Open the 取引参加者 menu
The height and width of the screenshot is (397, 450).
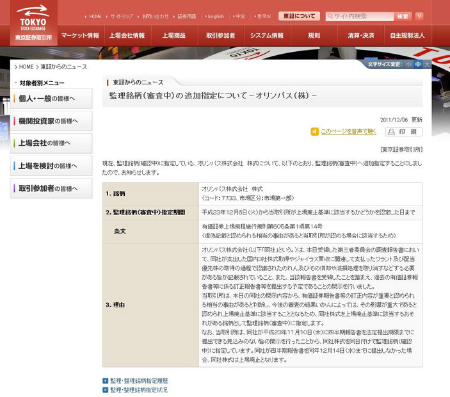click(220, 35)
